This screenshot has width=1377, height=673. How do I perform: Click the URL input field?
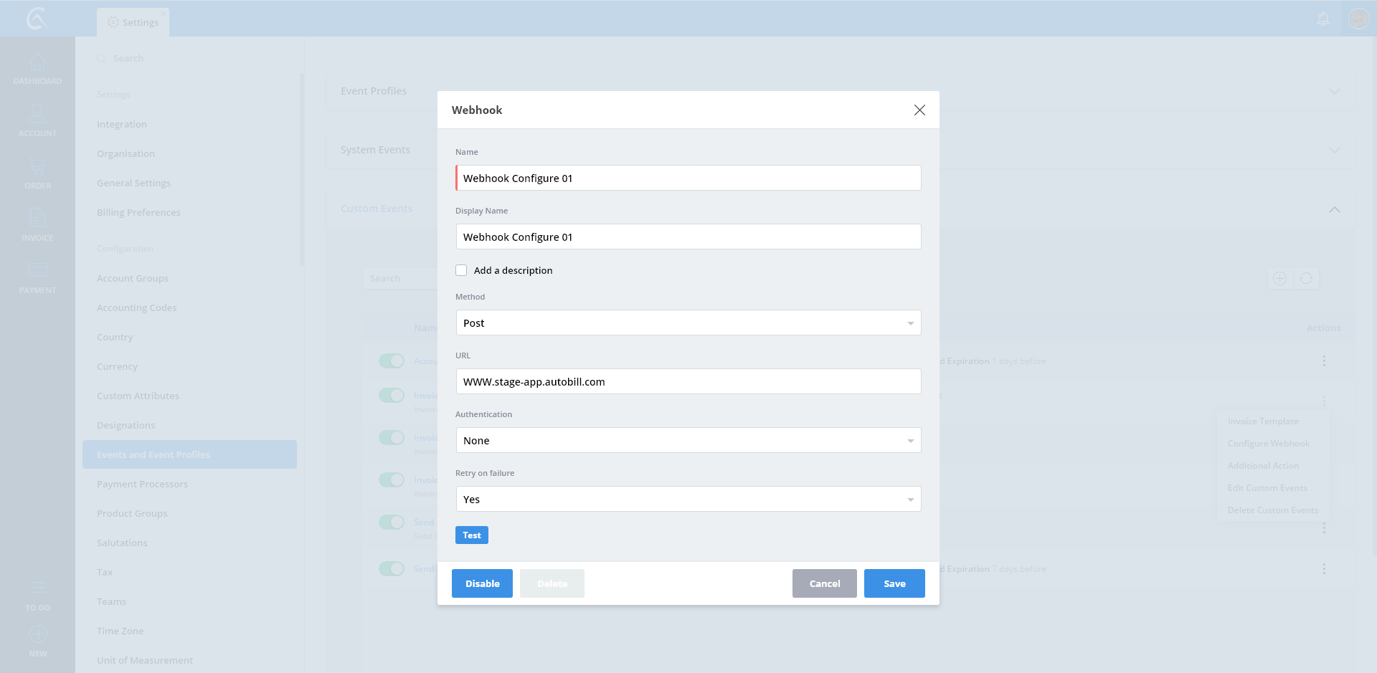tap(688, 381)
